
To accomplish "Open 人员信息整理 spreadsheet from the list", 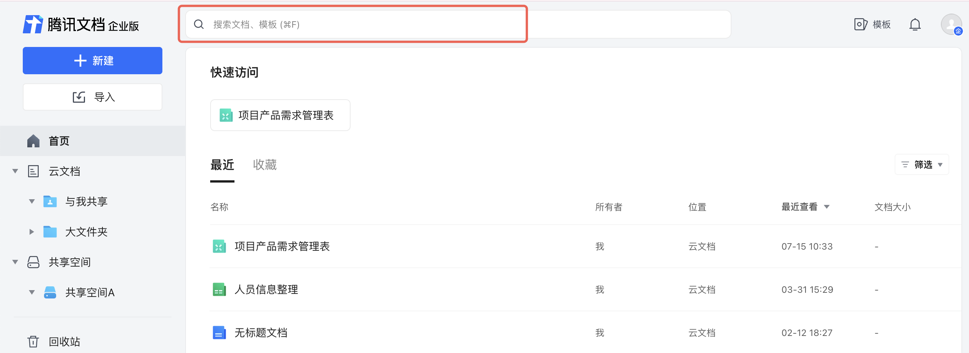I will click(266, 290).
